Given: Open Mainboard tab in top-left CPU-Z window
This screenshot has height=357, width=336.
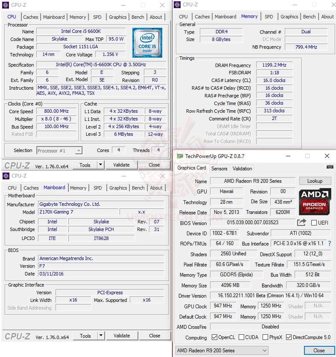Looking at the screenshot, I should coord(54,17).
